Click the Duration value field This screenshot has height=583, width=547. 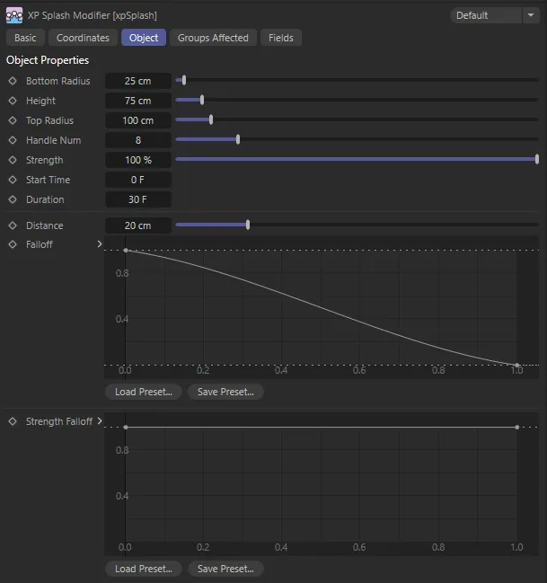137,199
